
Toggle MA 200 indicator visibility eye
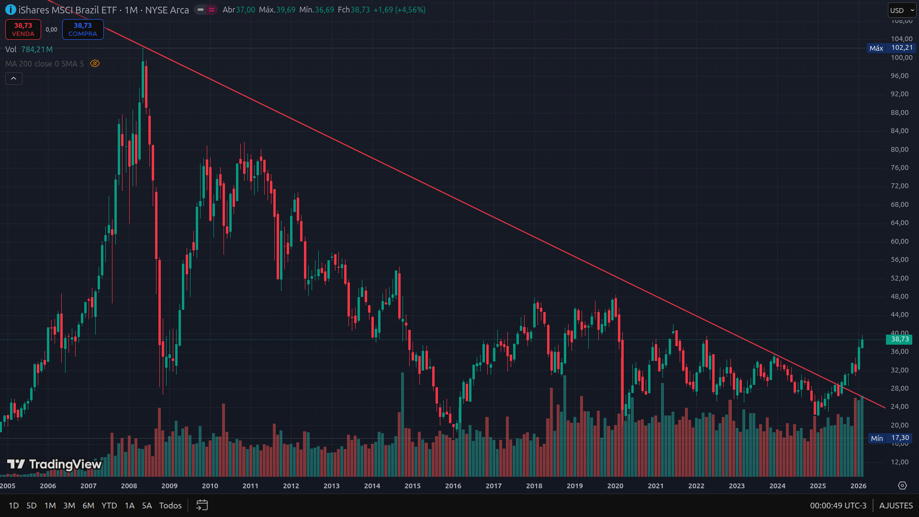[x=95, y=64]
